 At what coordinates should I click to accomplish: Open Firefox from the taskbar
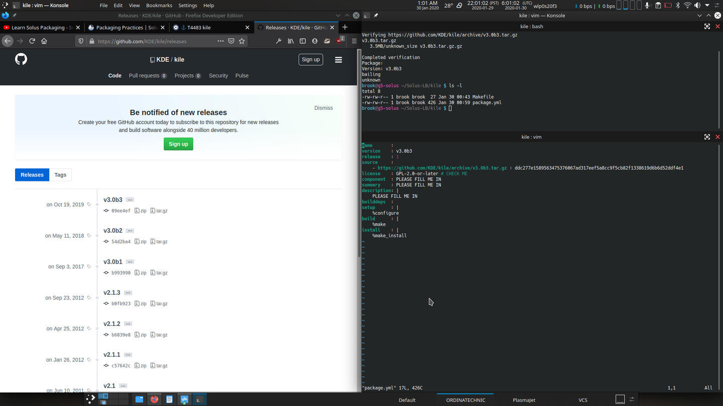[x=154, y=399]
